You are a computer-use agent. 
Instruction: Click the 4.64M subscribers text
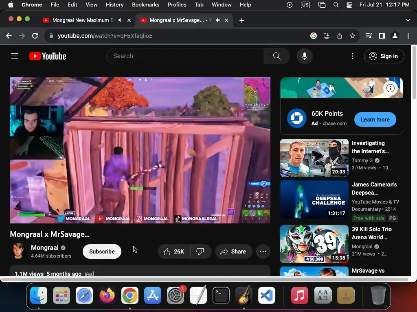pos(51,256)
